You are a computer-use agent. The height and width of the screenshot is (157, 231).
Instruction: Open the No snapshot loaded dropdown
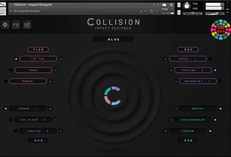pos(11,11)
